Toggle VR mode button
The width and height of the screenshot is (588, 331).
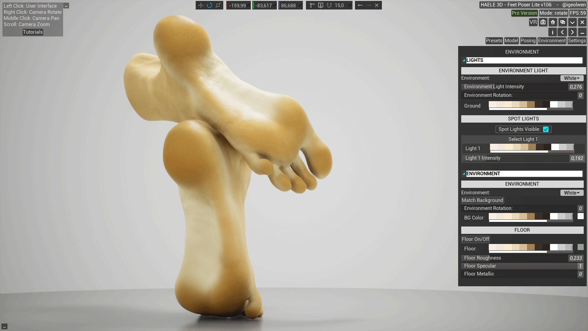[533, 22]
